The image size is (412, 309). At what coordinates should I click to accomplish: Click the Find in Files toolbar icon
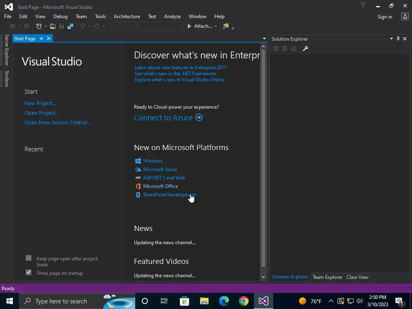pyautogui.click(x=226, y=26)
